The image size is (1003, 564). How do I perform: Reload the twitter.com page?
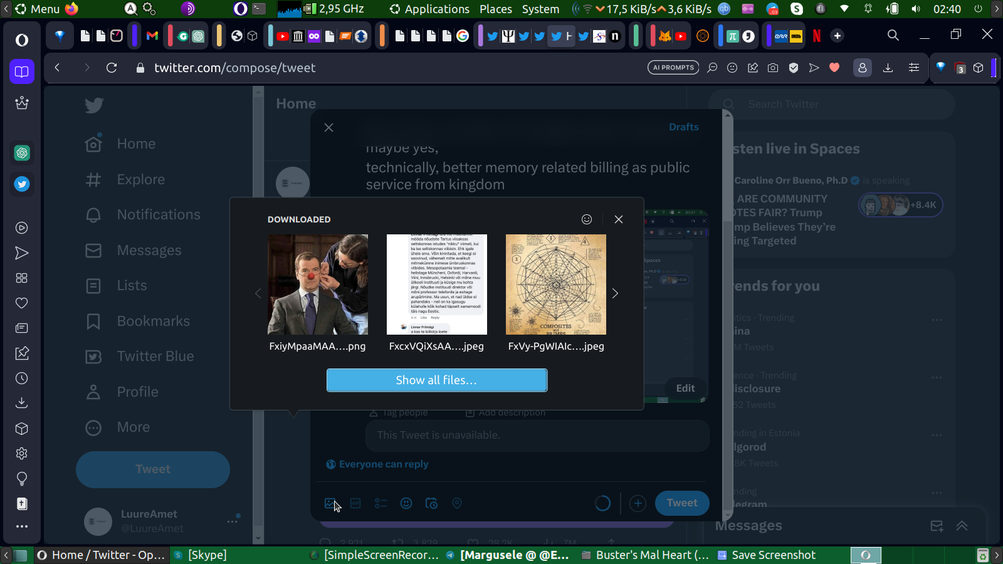[x=112, y=68]
